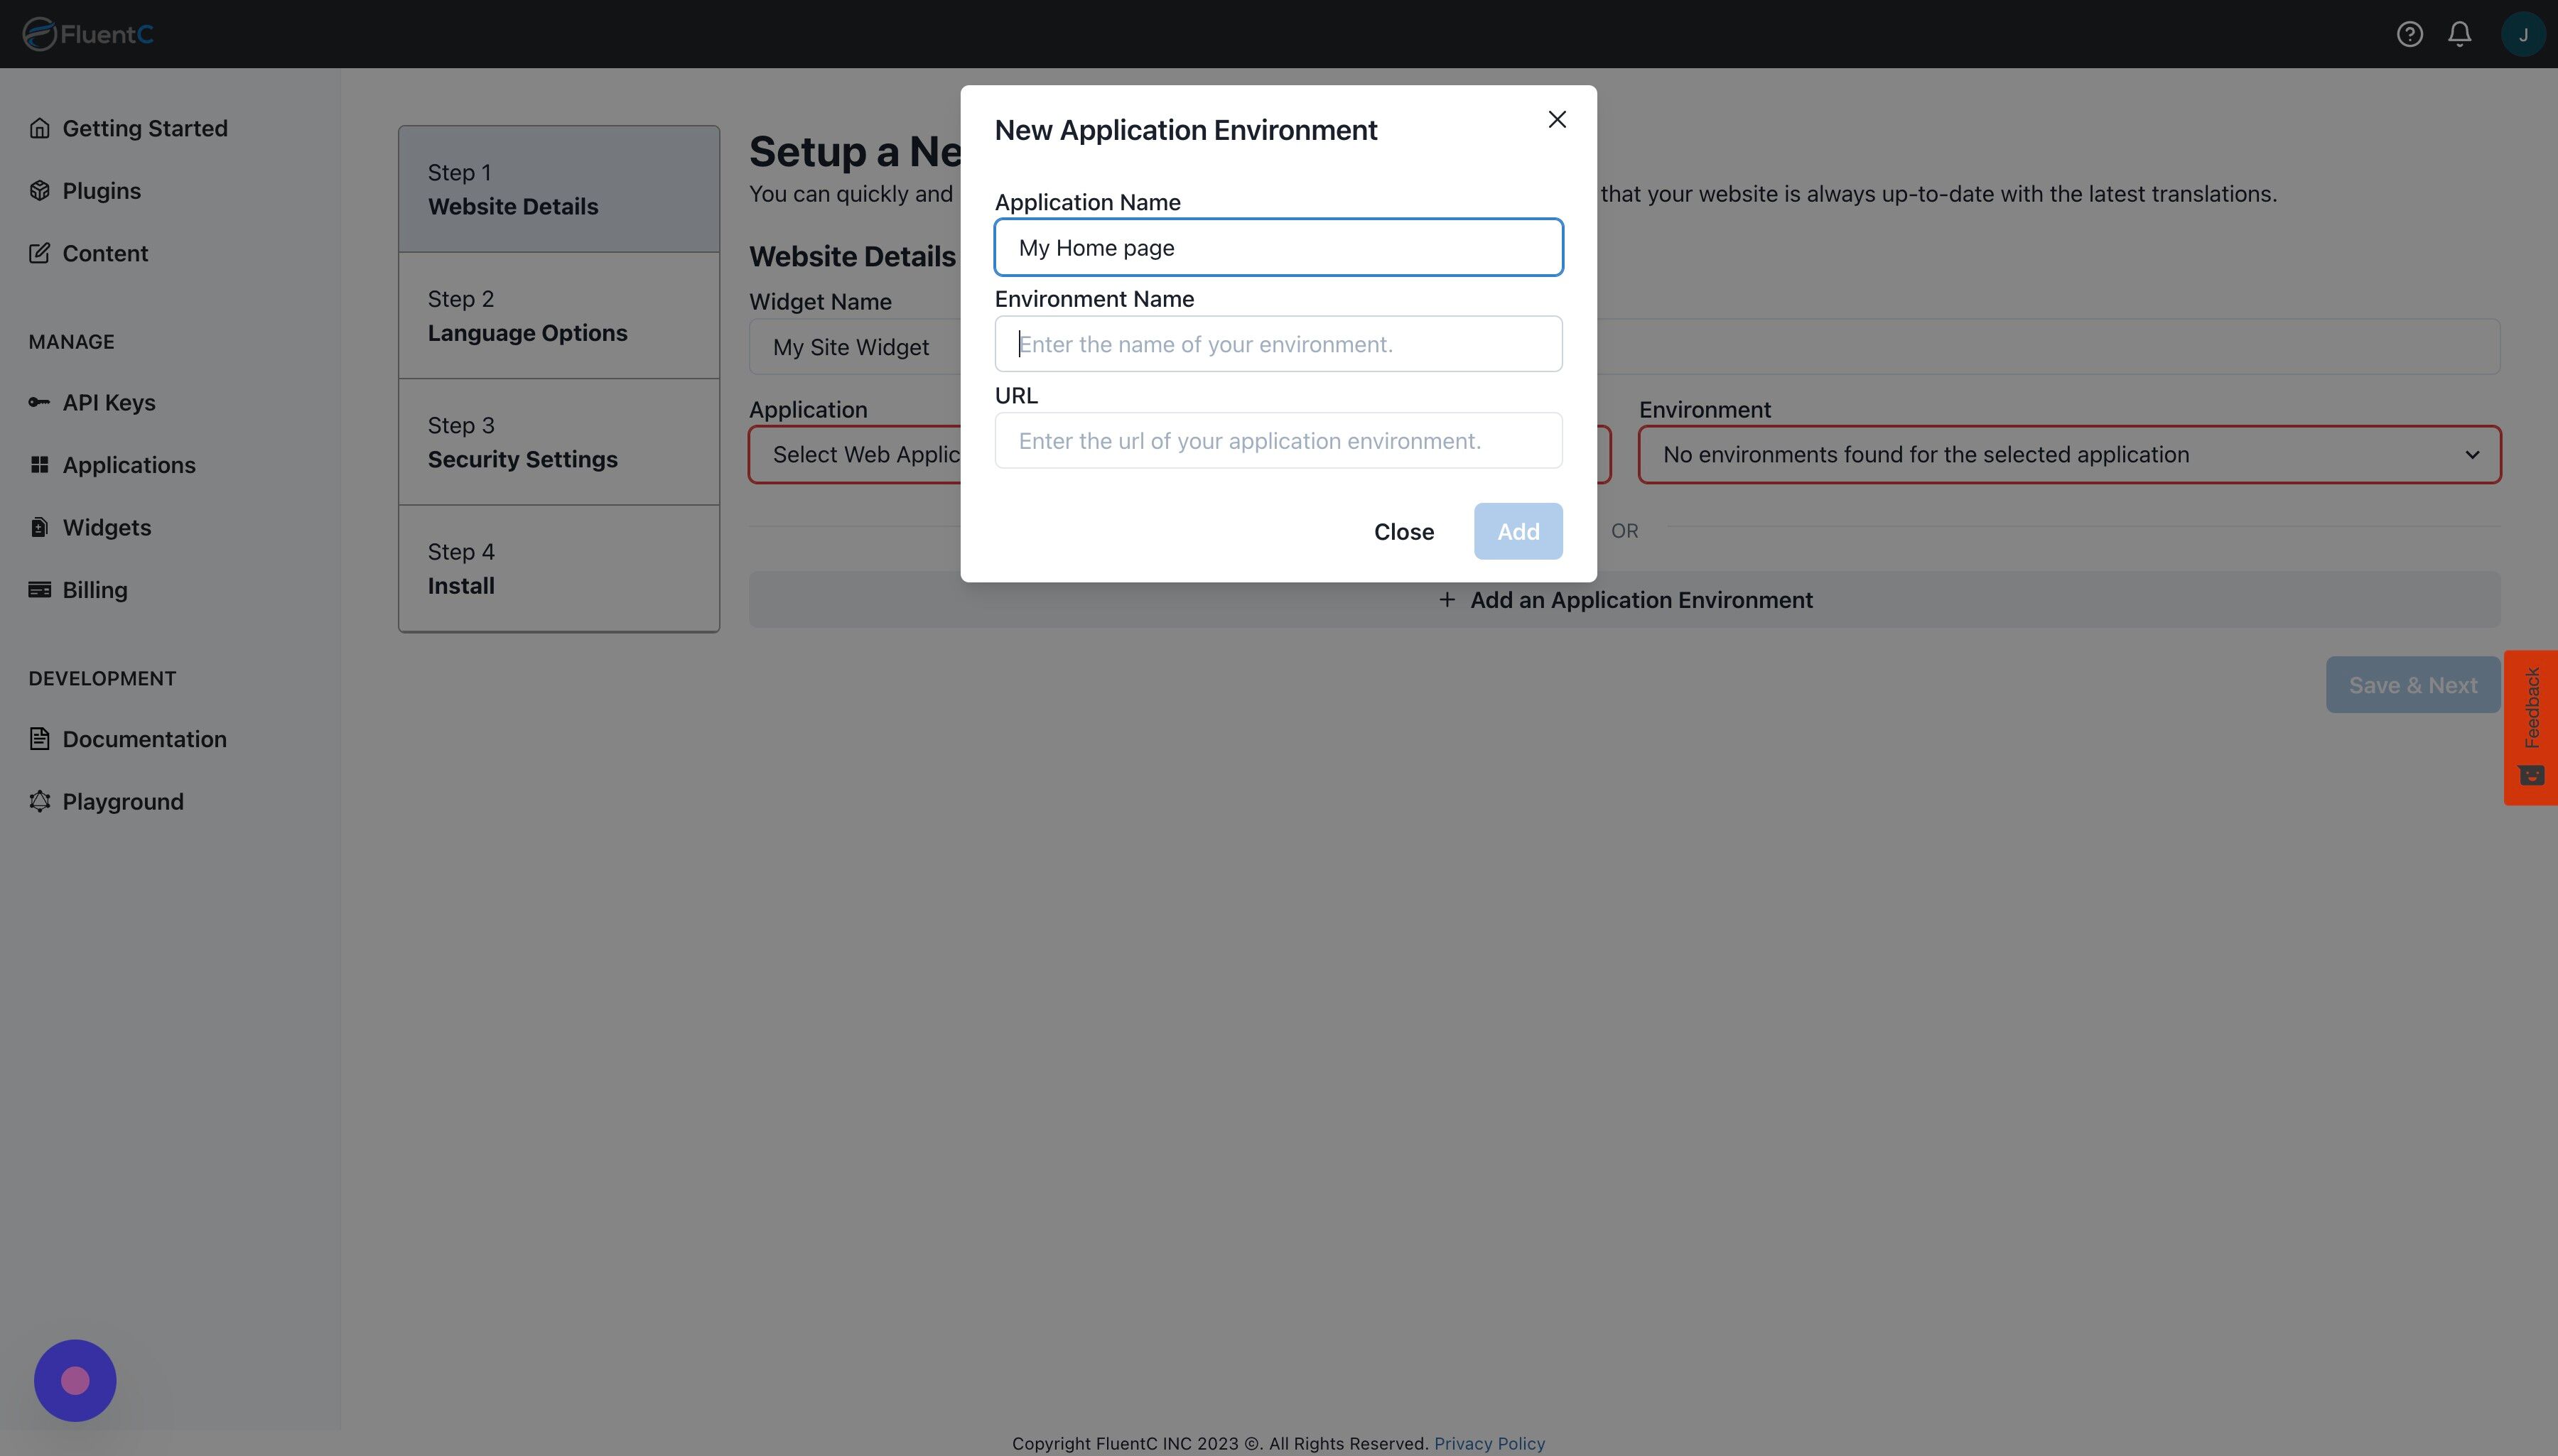Click the help question mark icon
Screen dimensions: 2558x1456
point(2409,34)
